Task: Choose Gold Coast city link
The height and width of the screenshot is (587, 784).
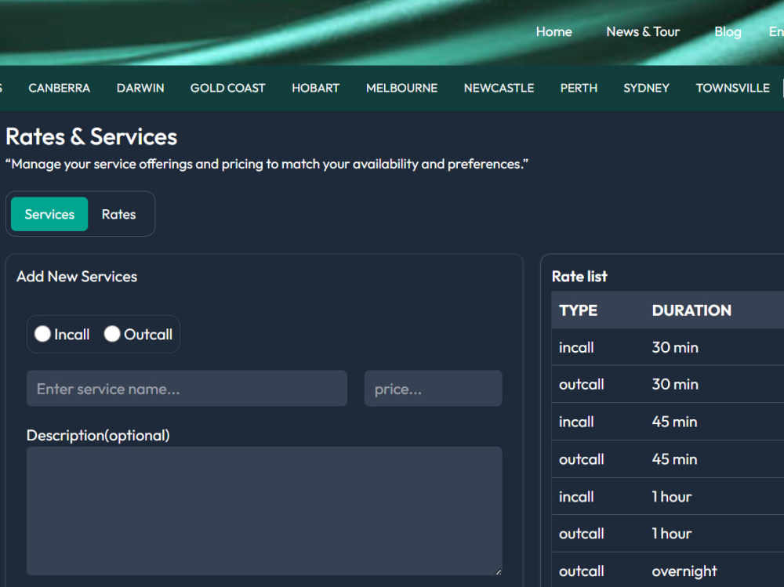Action: (x=227, y=88)
